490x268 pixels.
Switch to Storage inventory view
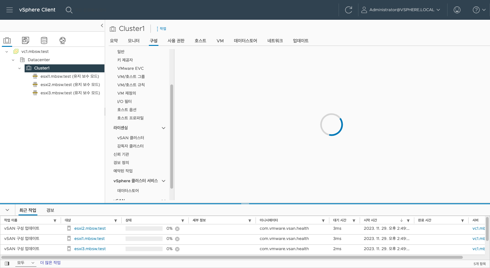point(44,40)
